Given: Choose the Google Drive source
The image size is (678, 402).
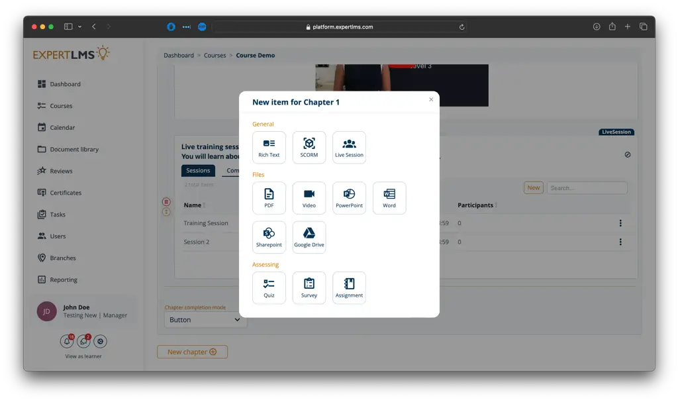Looking at the screenshot, I should click(x=309, y=237).
